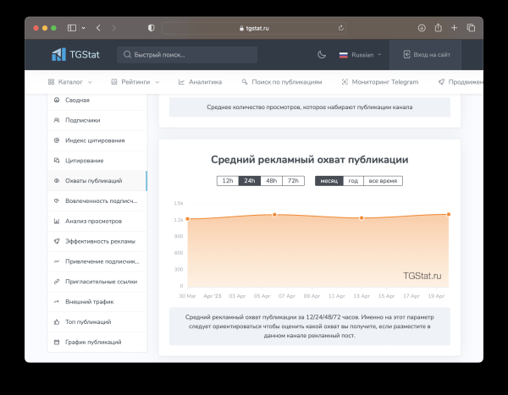This screenshot has height=395, width=508.
Task: Select the 12h time range option
Action: pyautogui.click(x=227, y=181)
